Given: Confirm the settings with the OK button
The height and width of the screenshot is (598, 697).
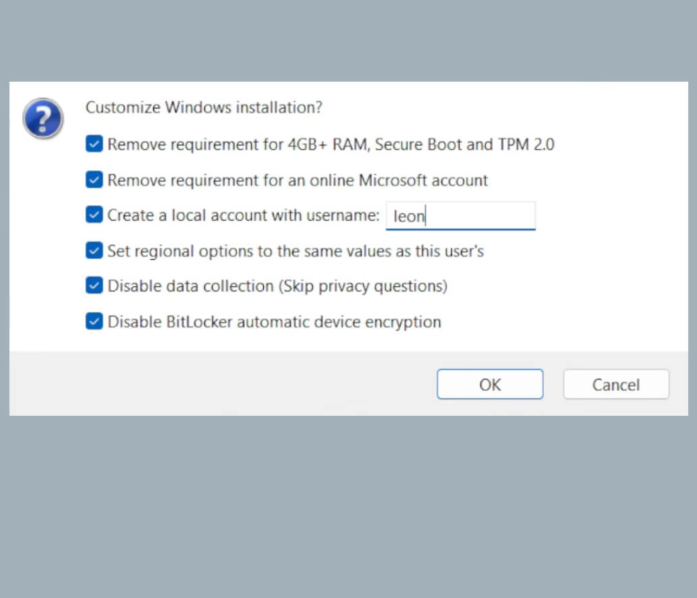Looking at the screenshot, I should (x=490, y=384).
